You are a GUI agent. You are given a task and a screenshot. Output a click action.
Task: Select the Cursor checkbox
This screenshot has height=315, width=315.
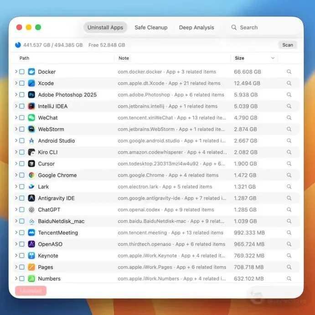pos(22,164)
